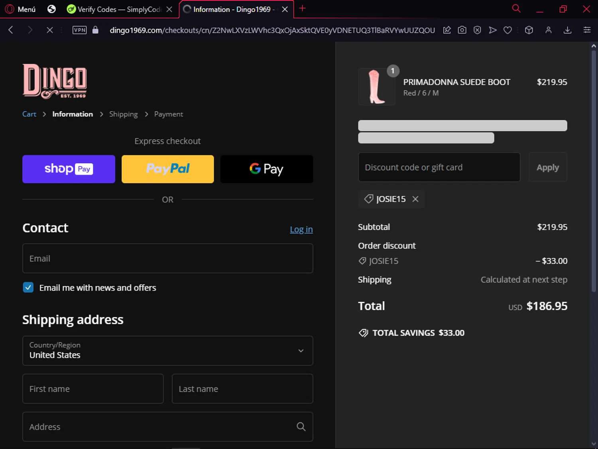
Task: Click the Discount code or gift card field
Action: pos(439,167)
